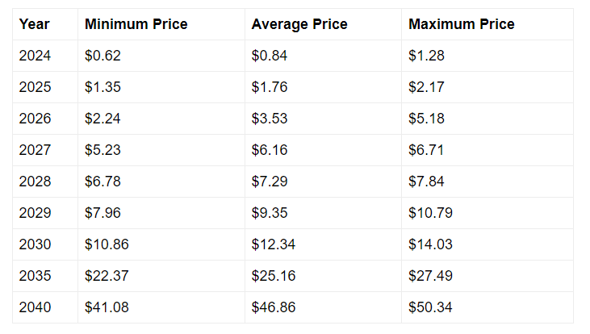Click the 2030 maximum price $14.03
Image resolution: width=590 pixels, height=334 pixels.
[430, 244]
